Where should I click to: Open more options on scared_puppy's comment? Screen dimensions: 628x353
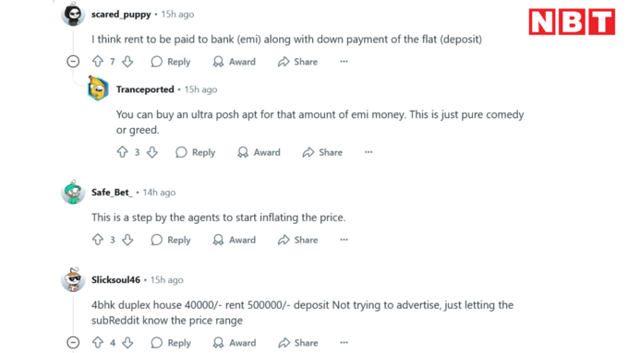[344, 62]
